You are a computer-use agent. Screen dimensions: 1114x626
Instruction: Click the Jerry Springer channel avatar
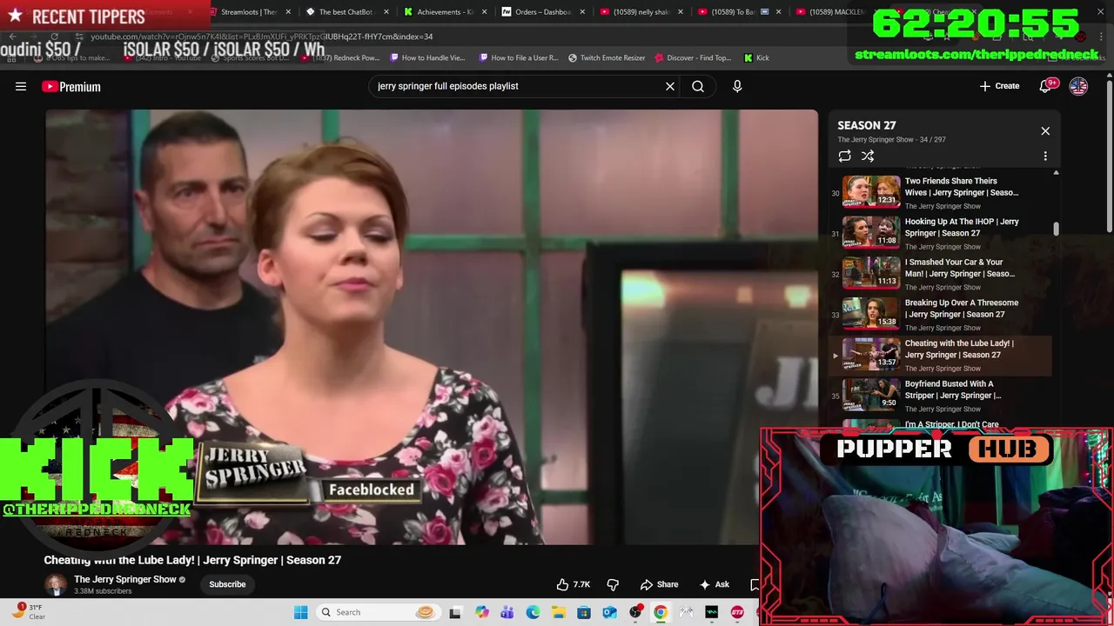tap(56, 584)
